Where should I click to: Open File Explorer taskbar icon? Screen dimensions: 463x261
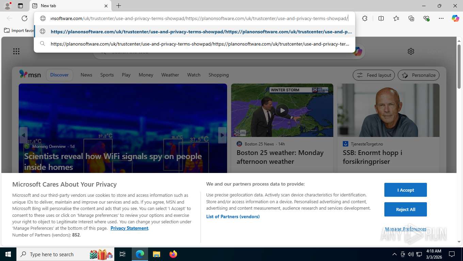(156, 254)
